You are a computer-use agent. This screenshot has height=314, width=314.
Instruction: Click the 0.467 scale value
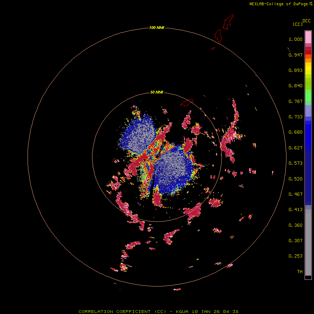click(x=296, y=194)
